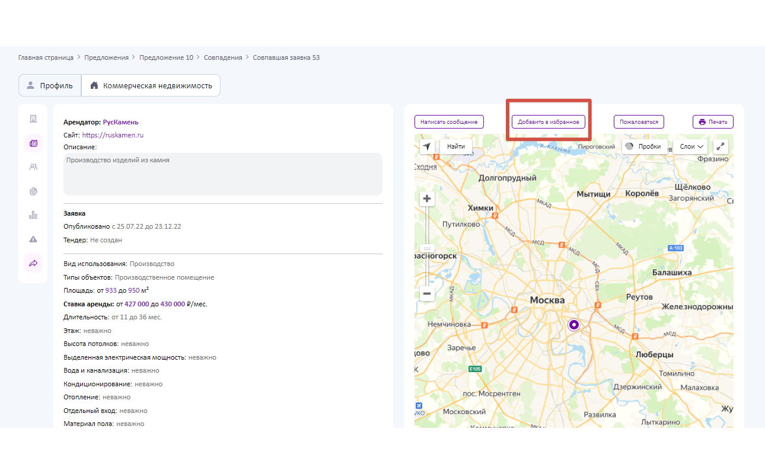The image size is (765, 474).
Task: Click the Написать сообщение button
Action: 449,121
